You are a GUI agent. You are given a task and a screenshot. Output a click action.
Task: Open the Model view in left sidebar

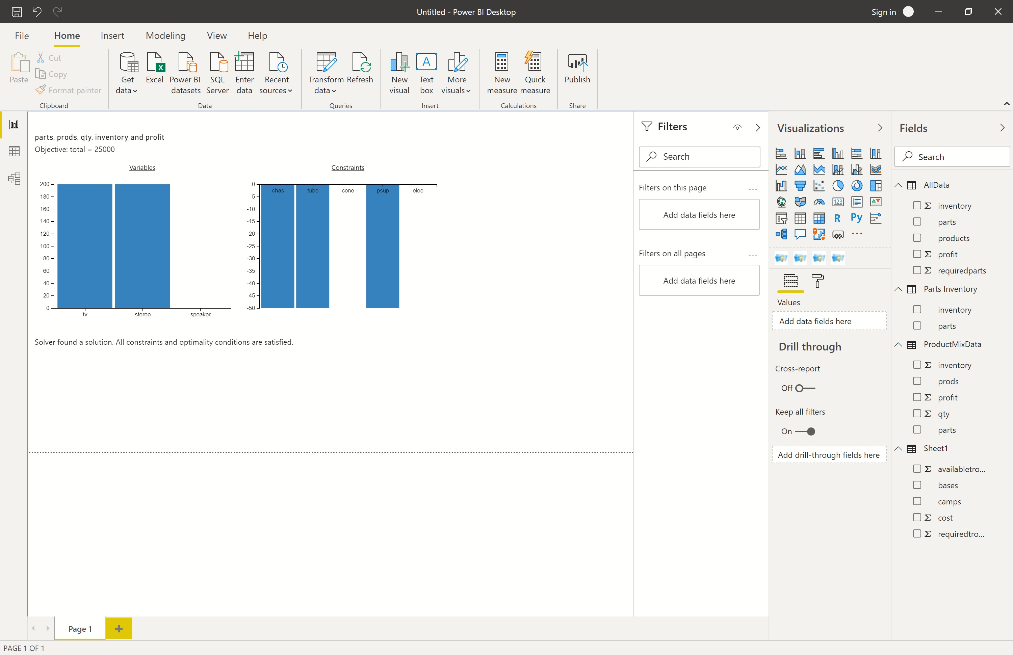(x=14, y=178)
